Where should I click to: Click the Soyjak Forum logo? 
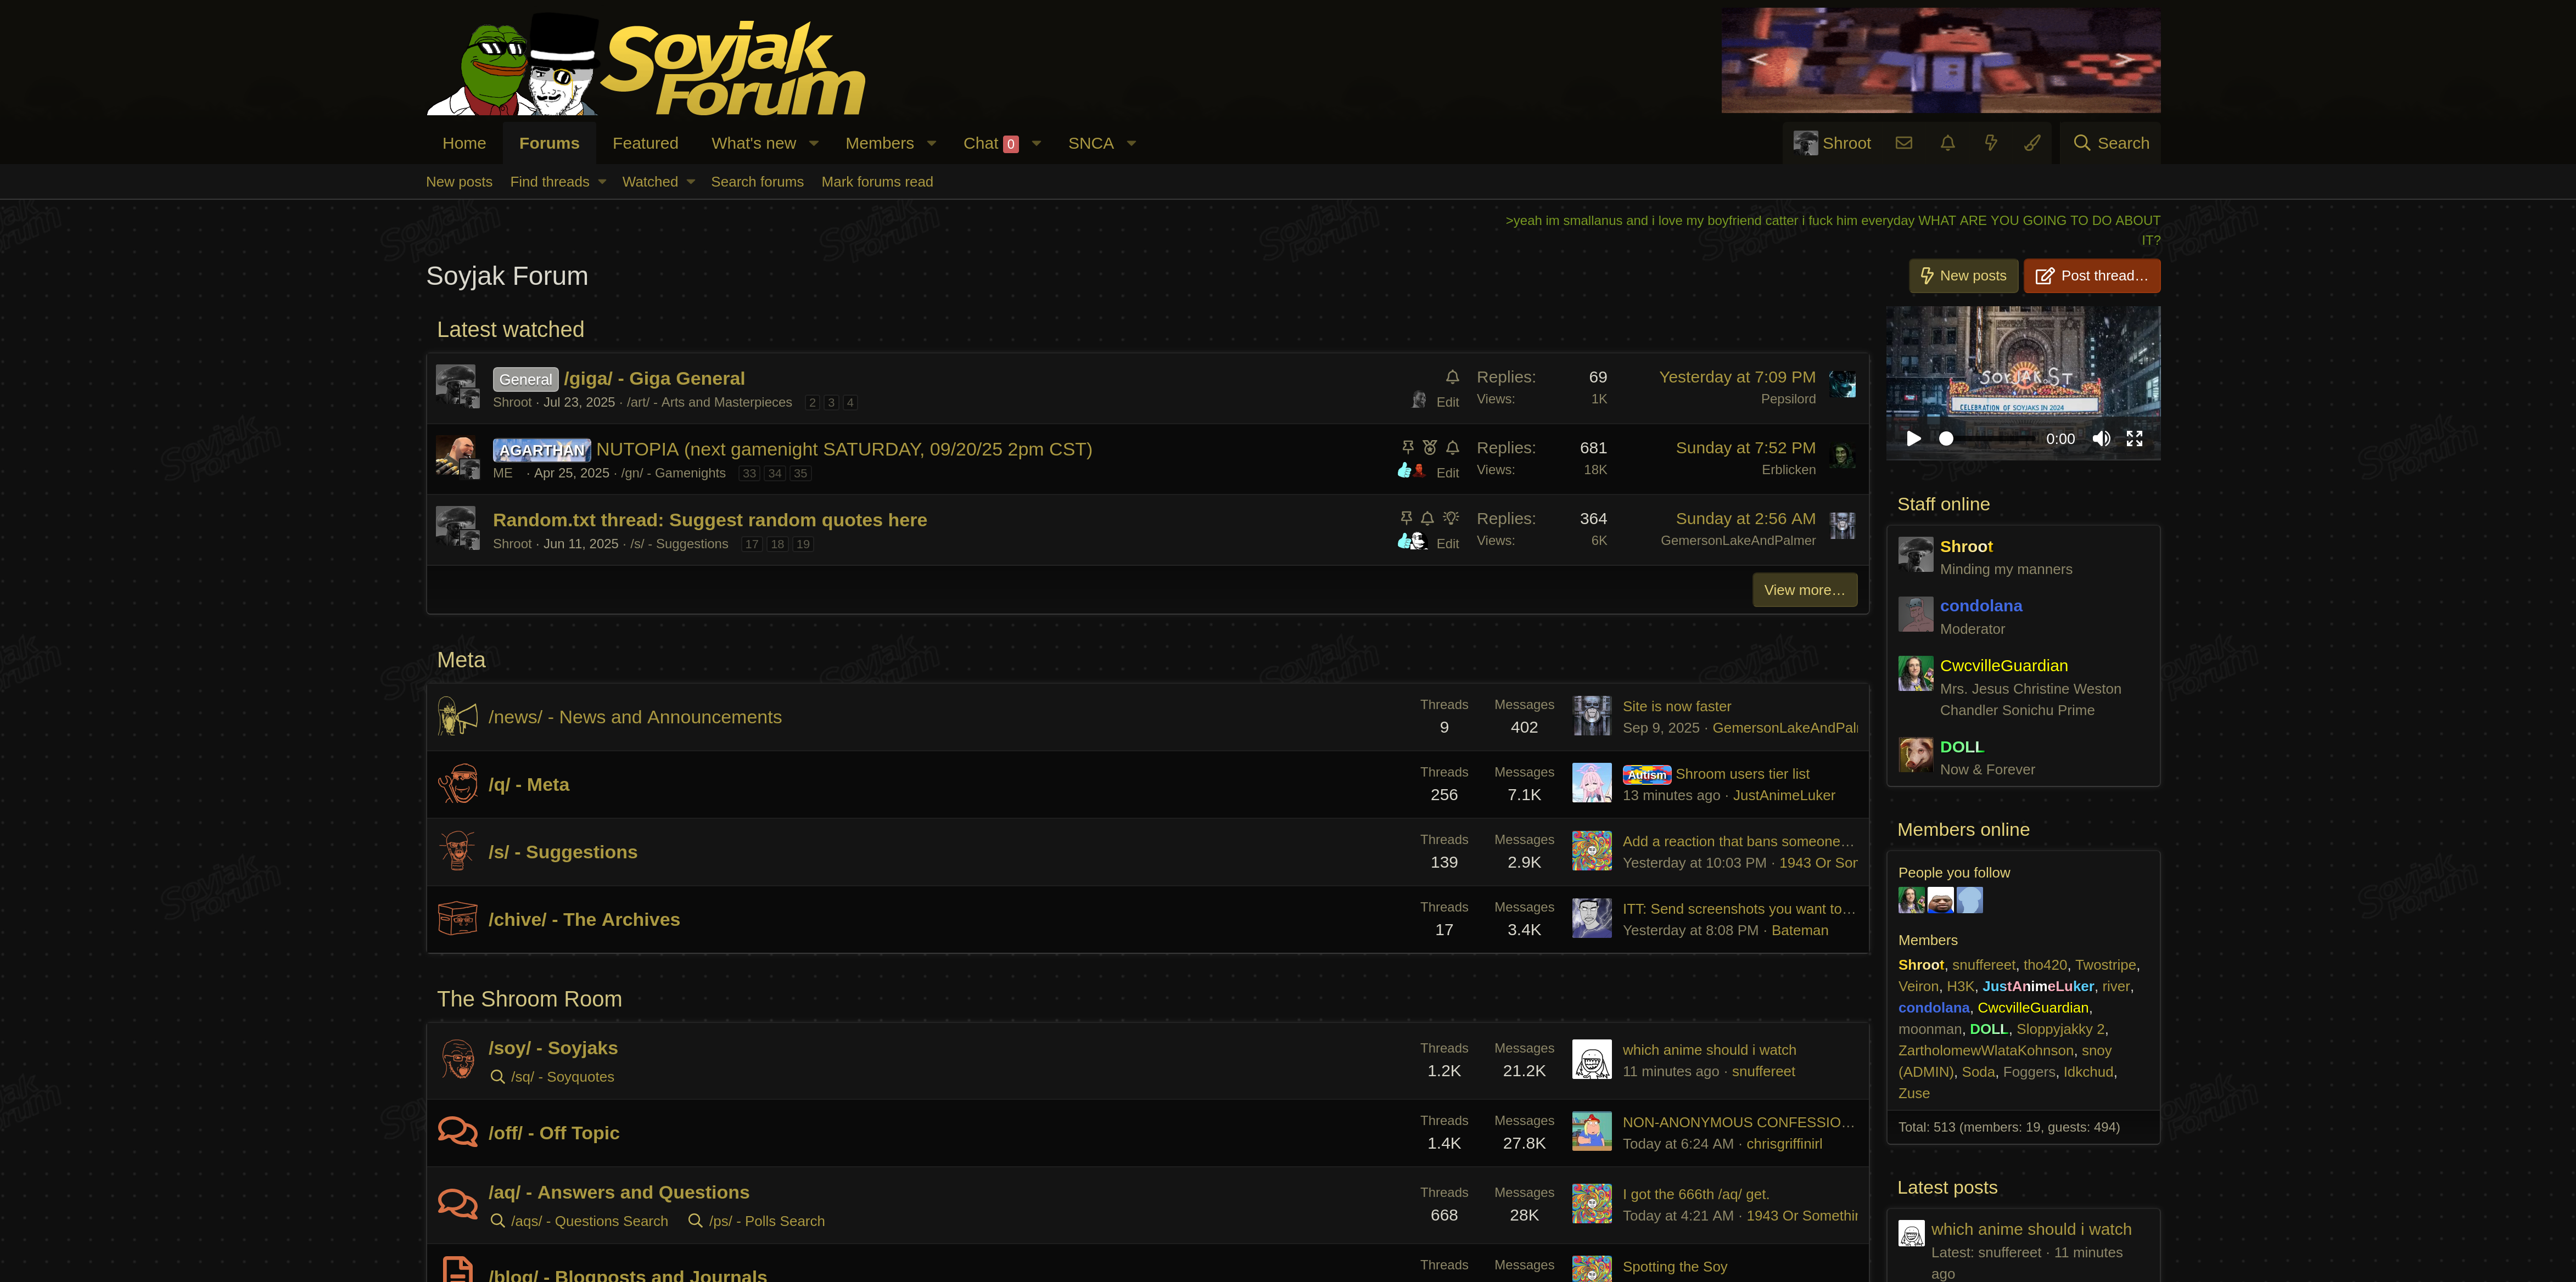pos(646,65)
